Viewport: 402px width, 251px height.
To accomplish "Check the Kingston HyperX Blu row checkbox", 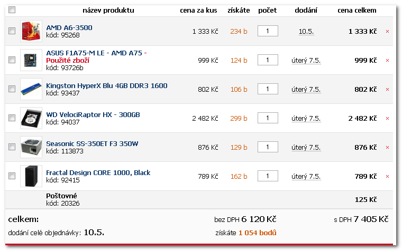I will point(12,89).
